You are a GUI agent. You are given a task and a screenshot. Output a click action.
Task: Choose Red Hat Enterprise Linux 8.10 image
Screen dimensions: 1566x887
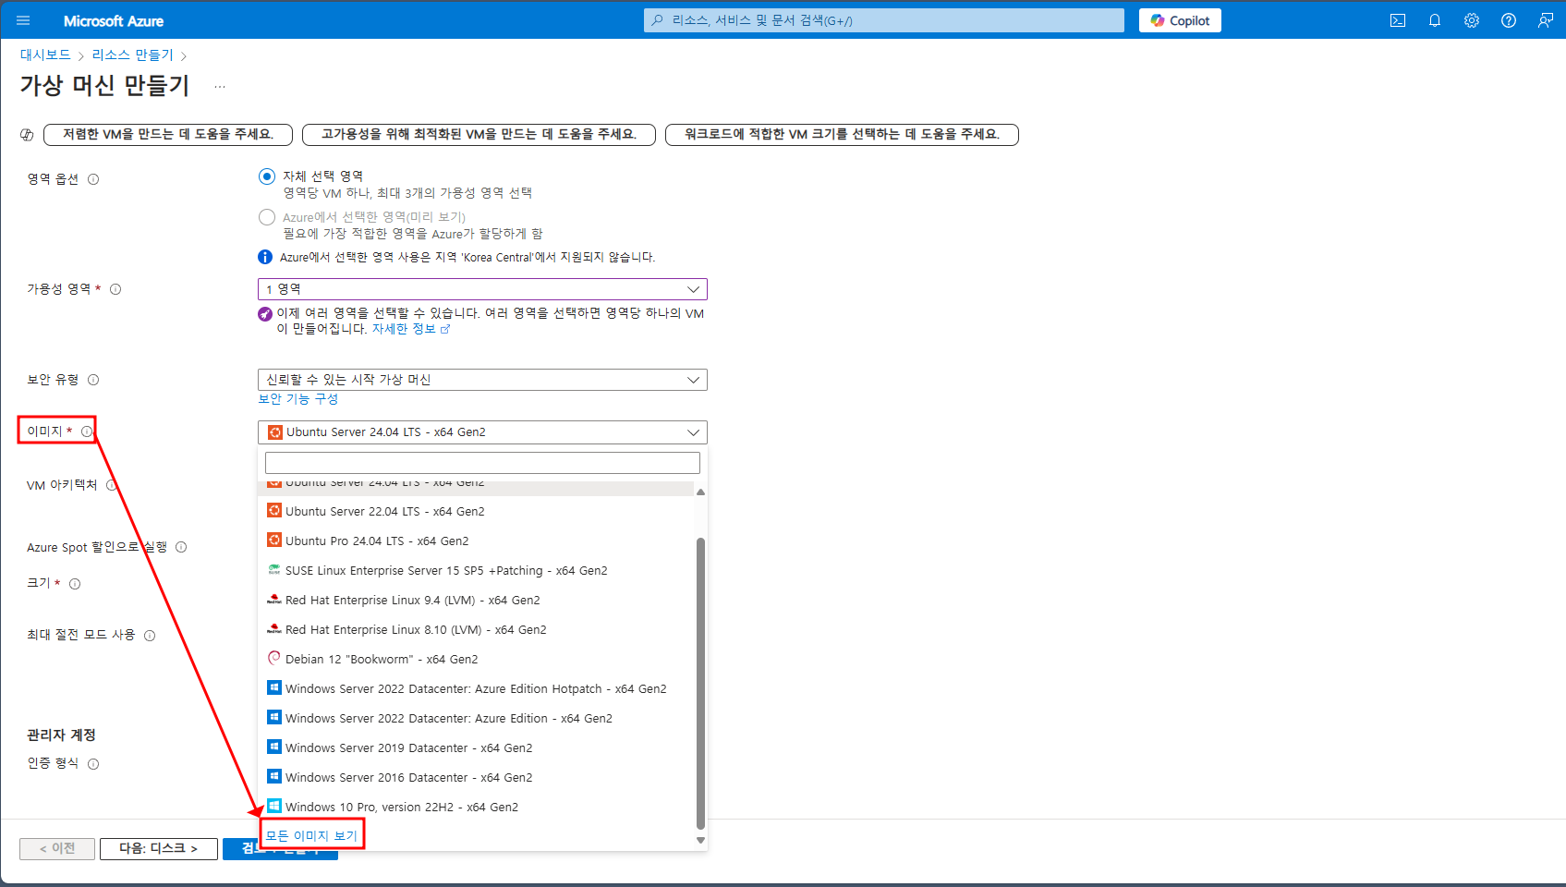476,629
